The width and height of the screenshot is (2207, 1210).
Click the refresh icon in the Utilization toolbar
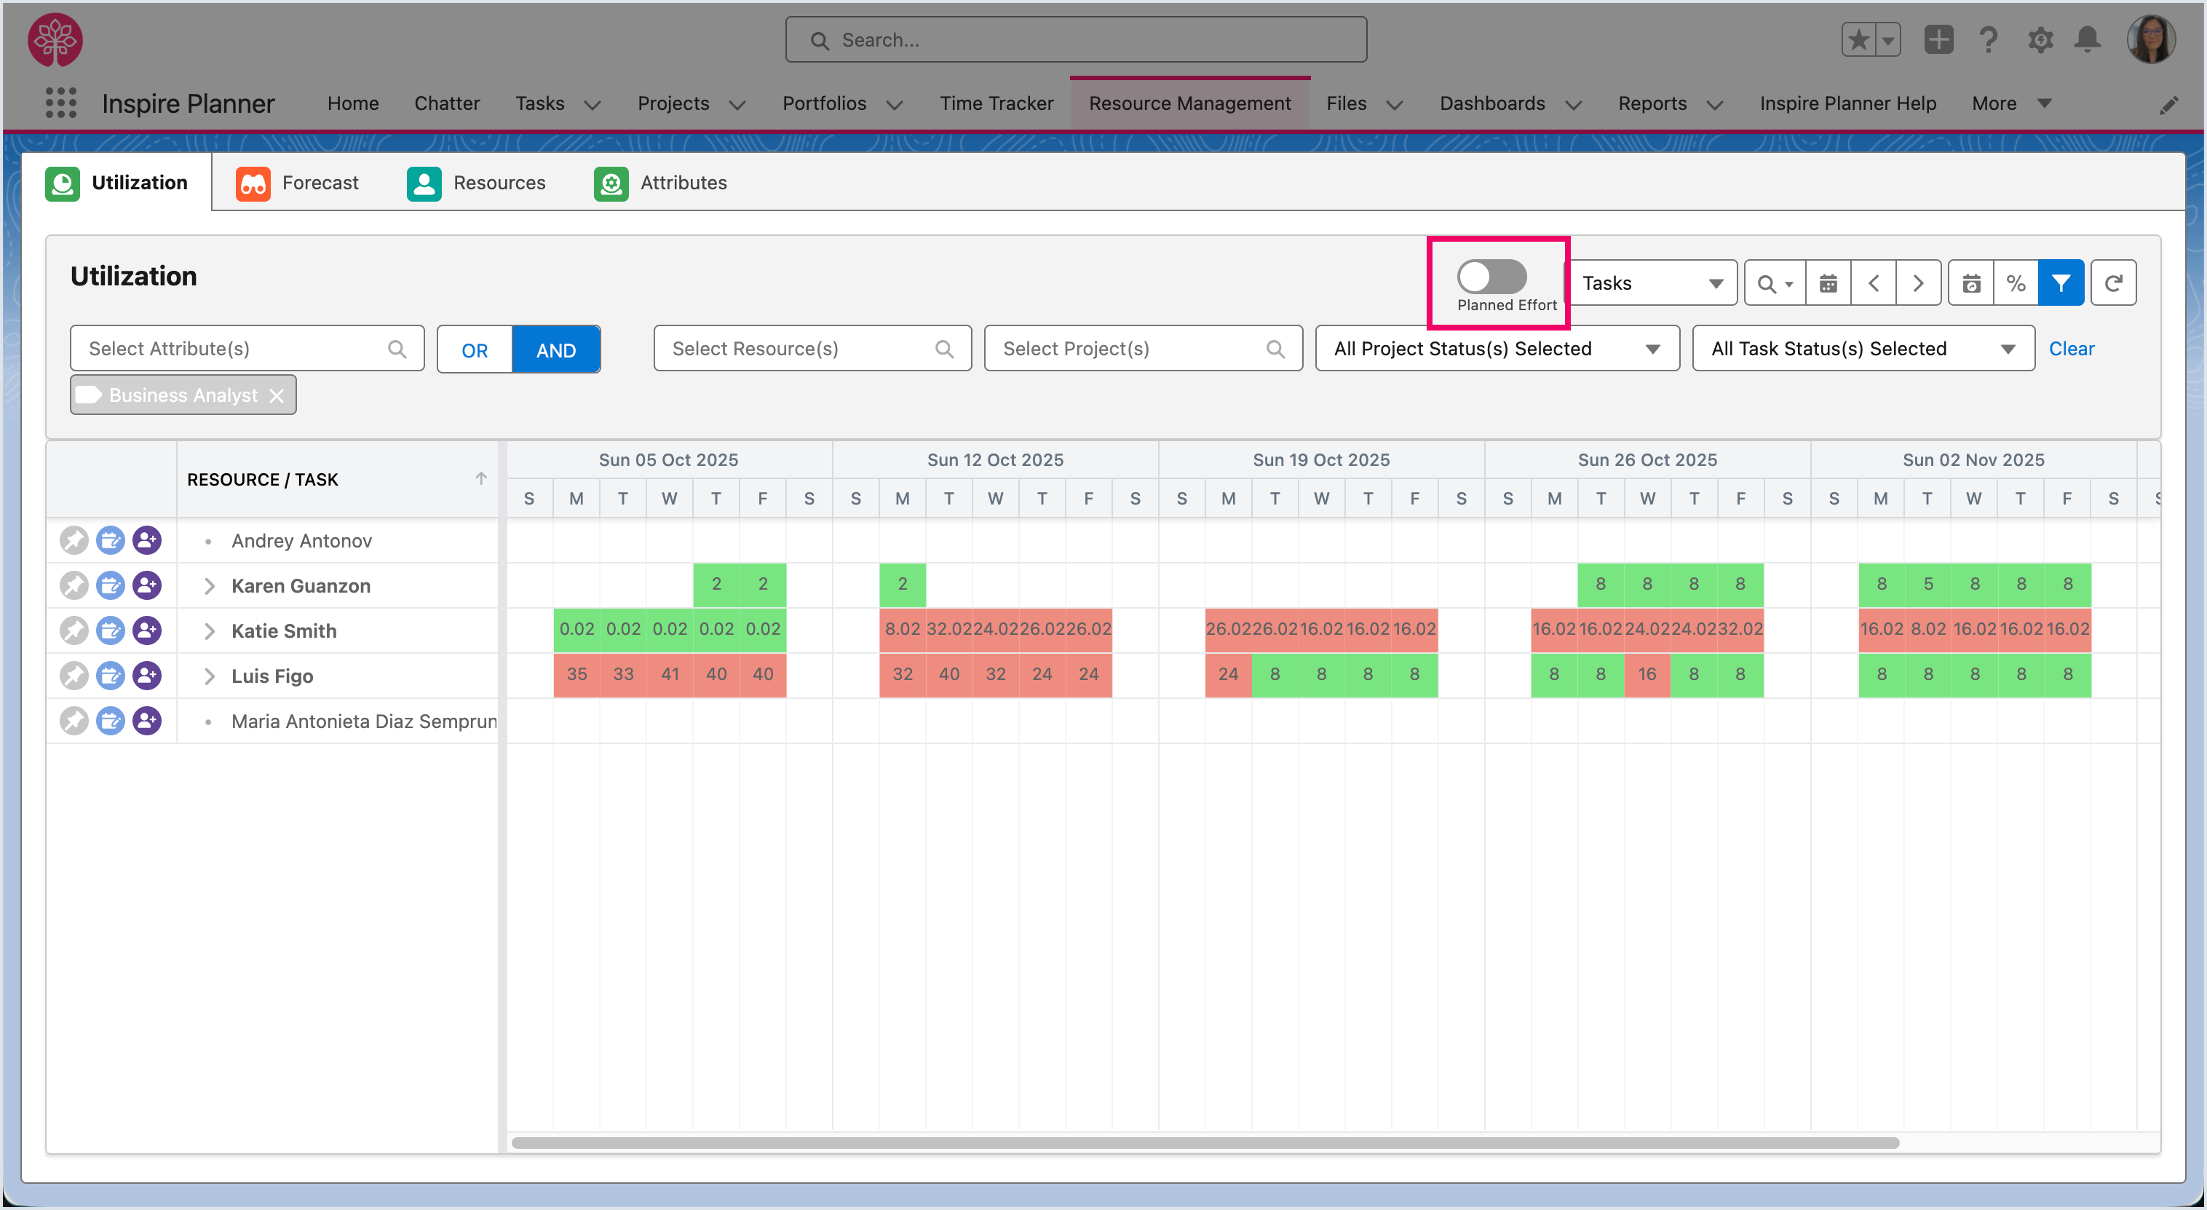tap(2113, 282)
